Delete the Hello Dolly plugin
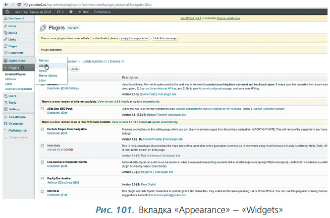Viewport: 330px width, 218px height. [x=69, y=149]
